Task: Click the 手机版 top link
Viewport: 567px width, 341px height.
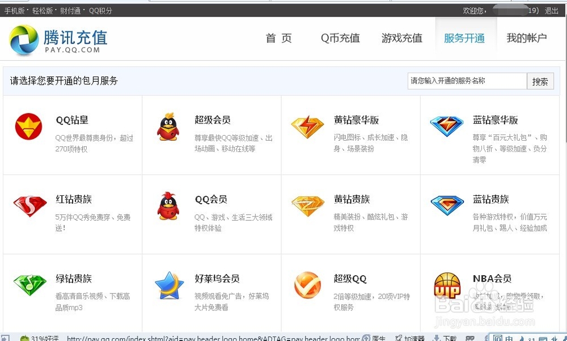Action: coord(15,11)
